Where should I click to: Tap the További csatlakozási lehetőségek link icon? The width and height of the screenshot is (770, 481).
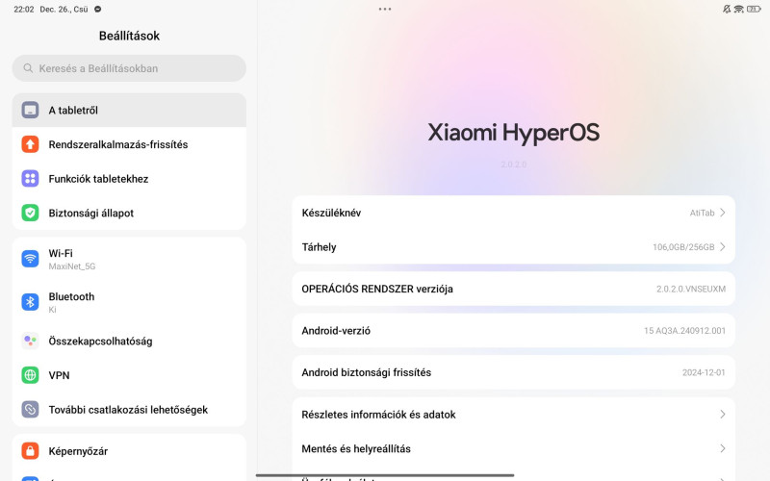30,410
